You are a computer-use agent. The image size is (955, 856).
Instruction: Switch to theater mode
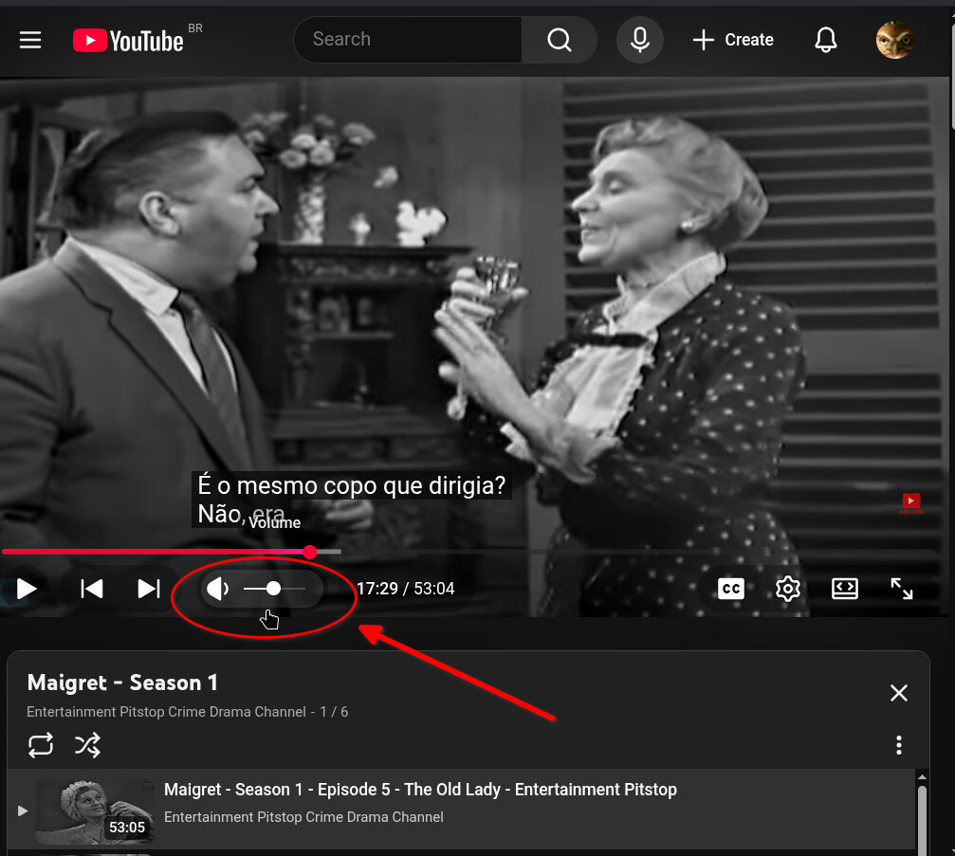tap(844, 589)
